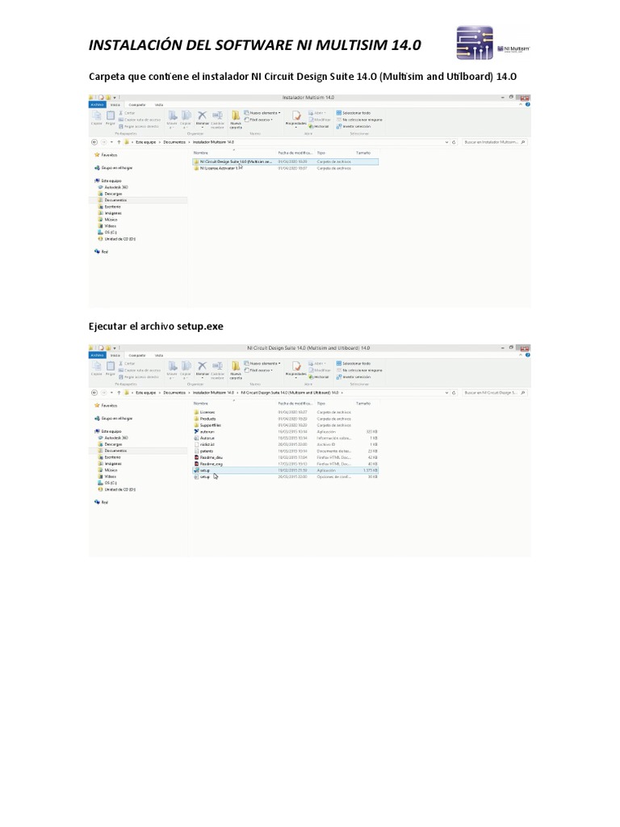The width and height of the screenshot is (620, 827).
Task: Expand address history dropdown in Instalador Multisim window
Action: [446, 142]
